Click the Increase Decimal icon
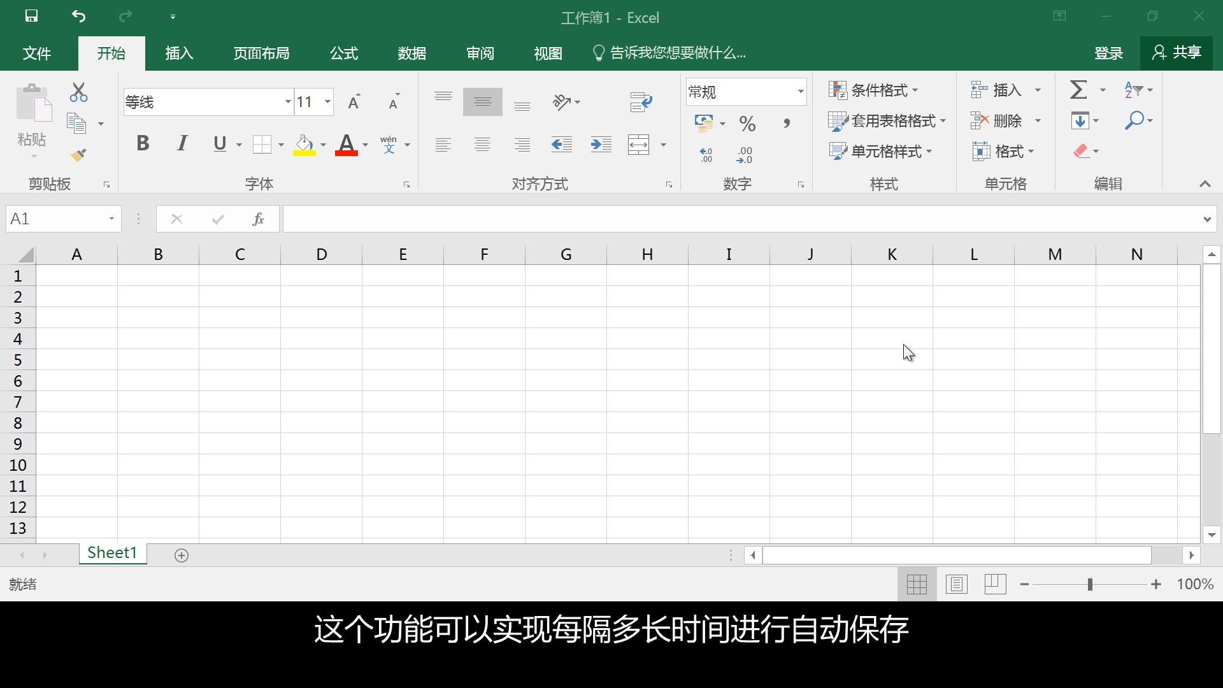1223x688 pixels. (706, 155)
